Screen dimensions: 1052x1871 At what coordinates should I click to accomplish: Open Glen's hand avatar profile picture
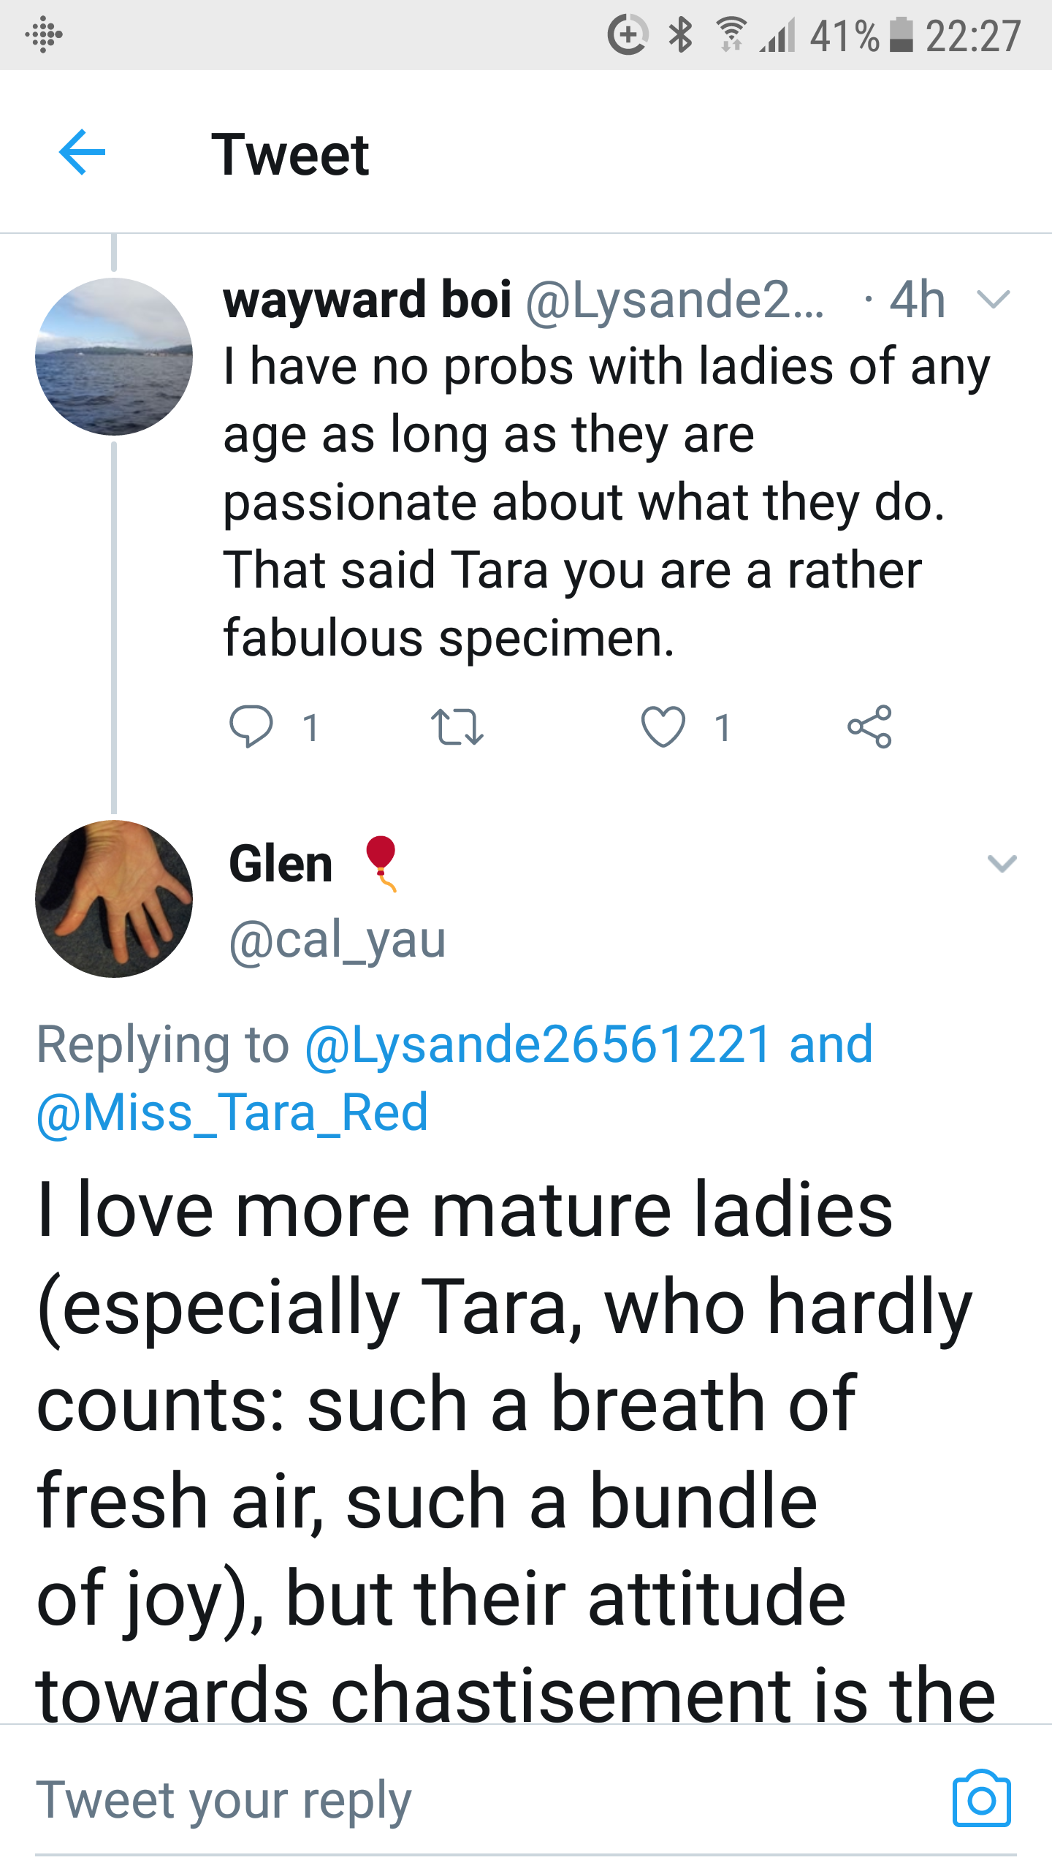[x=114, y=899]
